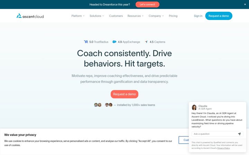
Task: Click the "installed by 1,000+ sales teams" text
Action: coord(136,105)
